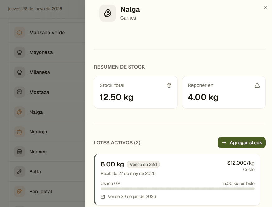
Task: Click the 5.00 kg lot quantity
Action: point(112,164)
